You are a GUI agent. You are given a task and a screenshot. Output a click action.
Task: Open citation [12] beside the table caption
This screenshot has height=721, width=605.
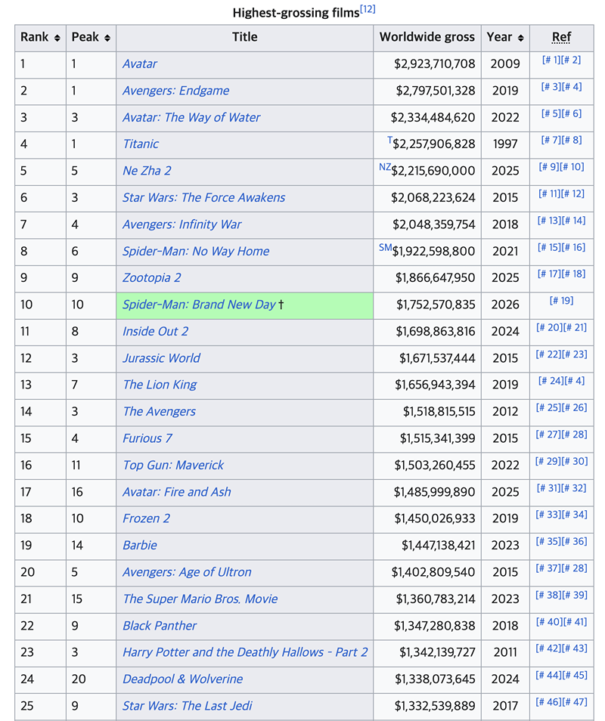tap(368, 9)
